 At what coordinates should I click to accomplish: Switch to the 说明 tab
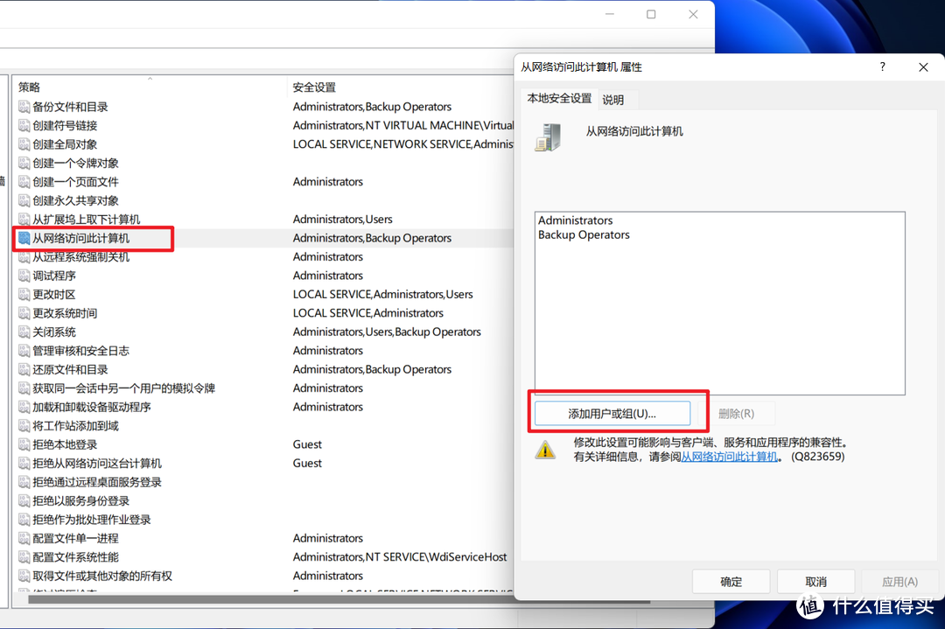[613, 100]
